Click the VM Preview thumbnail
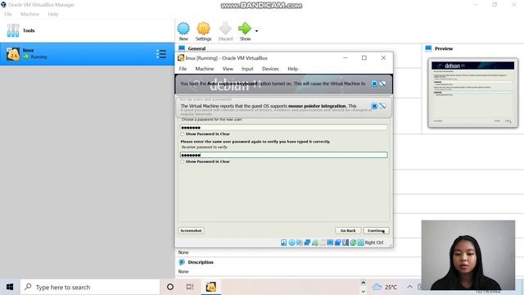This screenshot has width=524, height=295. (473, 93)
